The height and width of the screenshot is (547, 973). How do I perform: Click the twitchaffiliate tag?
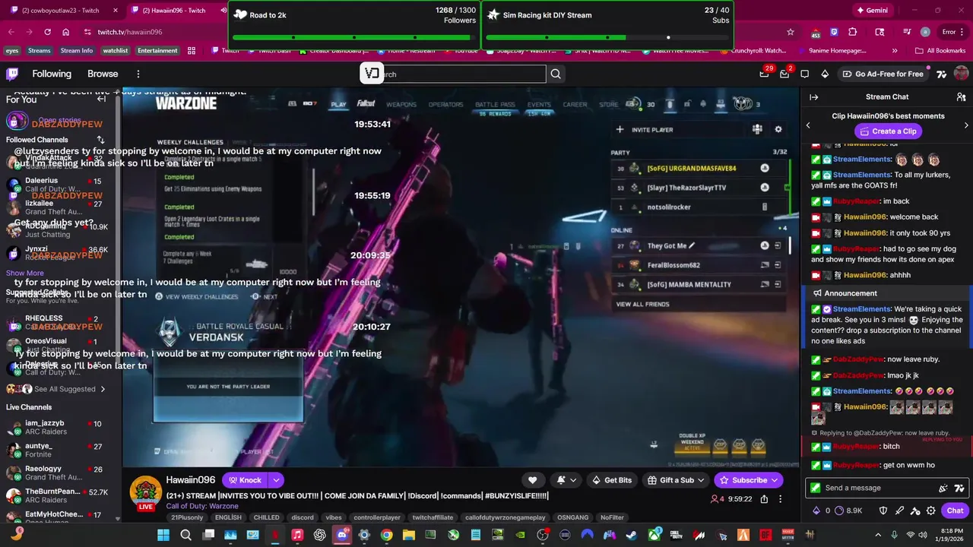[x=433, y=517]
